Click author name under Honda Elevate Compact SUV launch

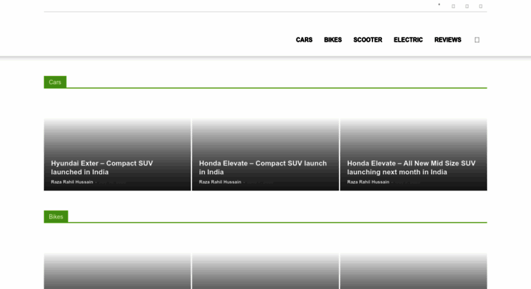[x=220, y=182]
